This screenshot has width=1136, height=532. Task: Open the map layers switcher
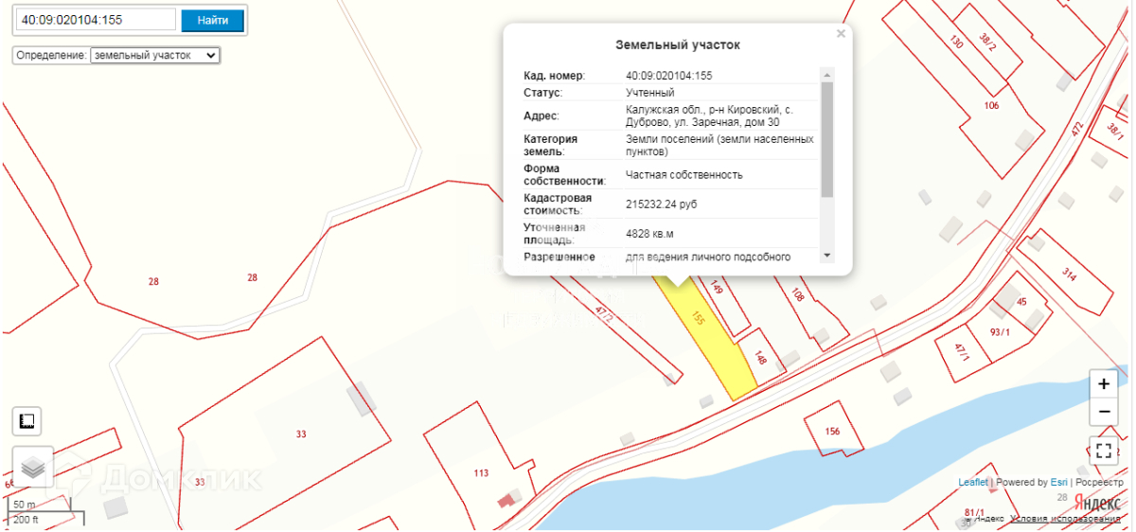[33, 467]
